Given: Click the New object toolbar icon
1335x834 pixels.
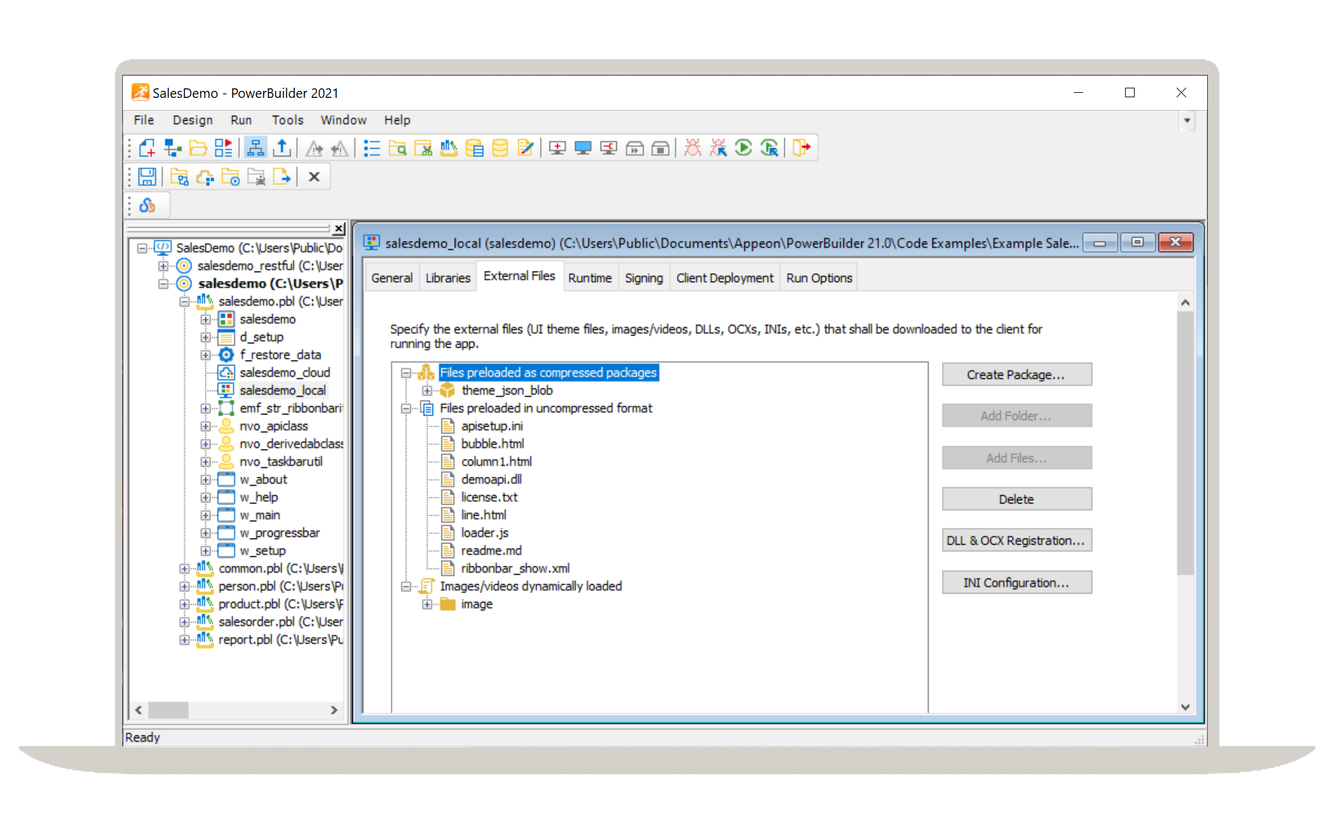Looking at the screenshot, I should coord(147,148).
